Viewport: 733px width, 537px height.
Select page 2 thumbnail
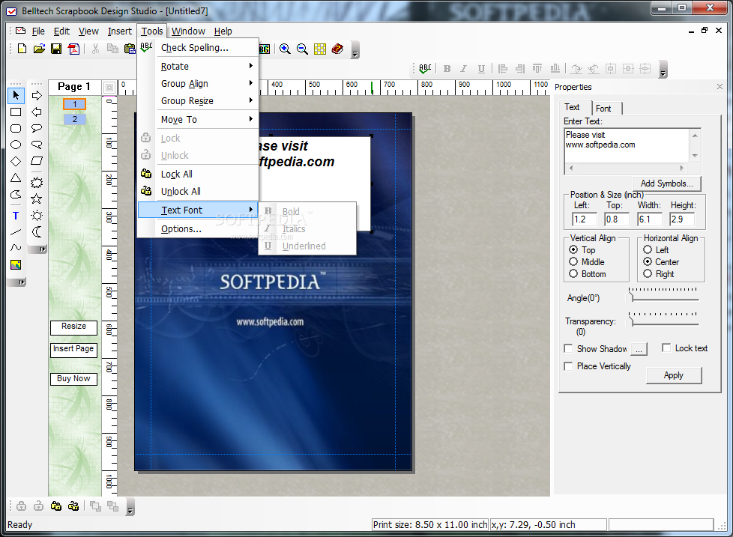75,119
